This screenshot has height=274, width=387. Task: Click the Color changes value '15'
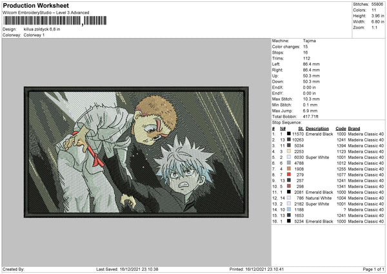pyautogui.click(x=305, y=47)
